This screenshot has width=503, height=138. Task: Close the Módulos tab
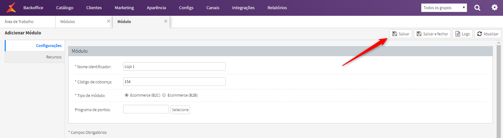coord(109,21)
